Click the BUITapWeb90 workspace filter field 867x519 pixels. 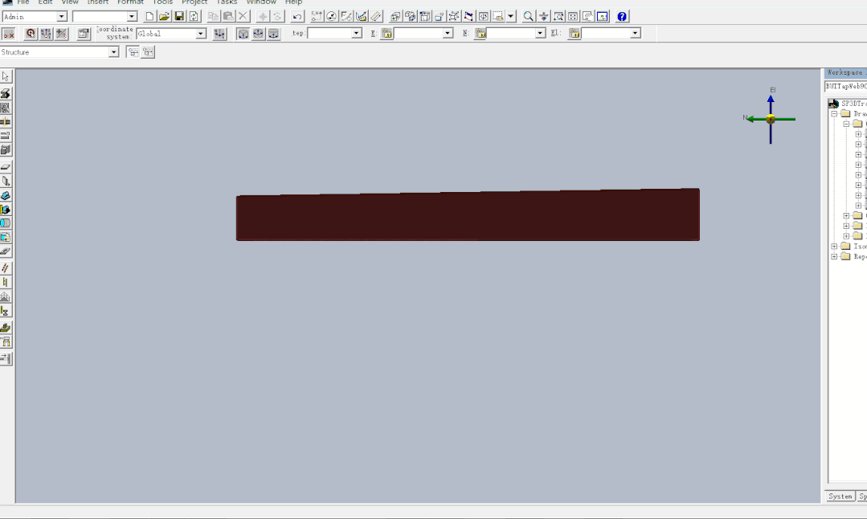[846, 86]
